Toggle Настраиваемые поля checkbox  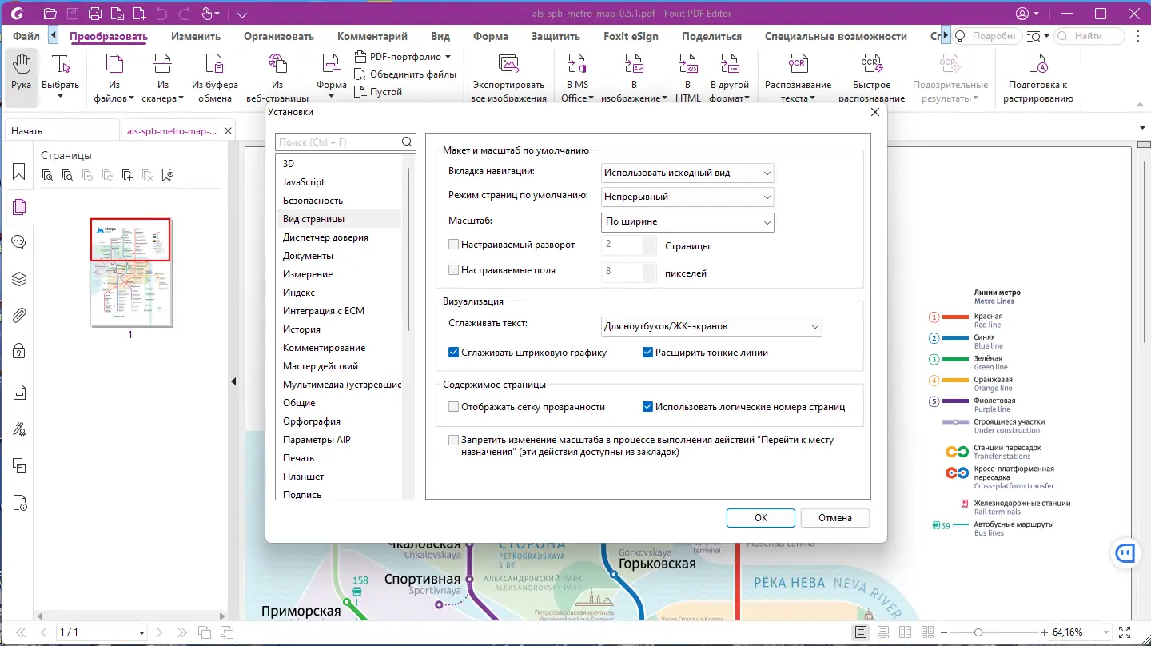click(x=453, y=270)
